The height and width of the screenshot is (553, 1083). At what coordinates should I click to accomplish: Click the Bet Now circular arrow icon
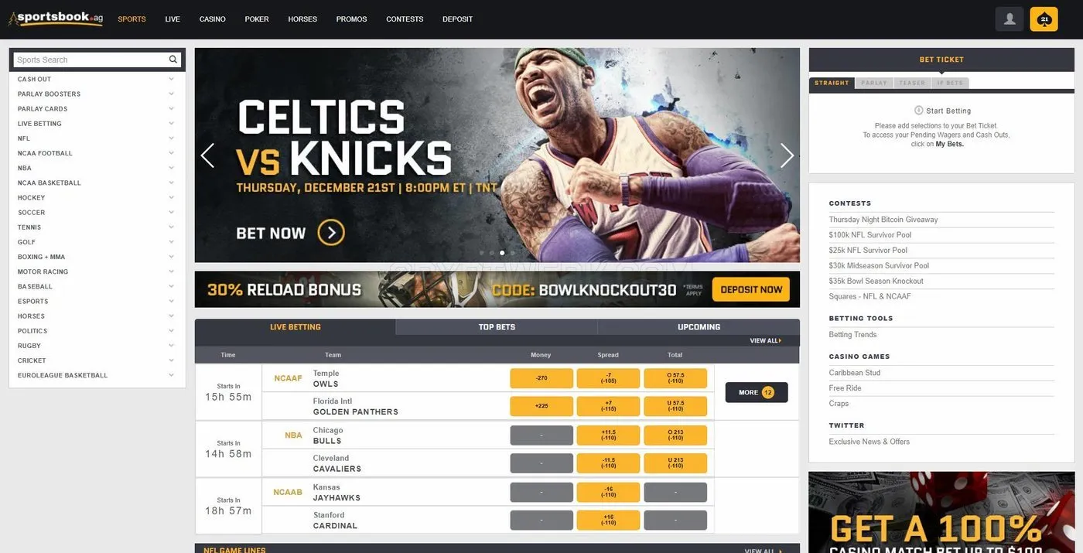coord(331,232)
